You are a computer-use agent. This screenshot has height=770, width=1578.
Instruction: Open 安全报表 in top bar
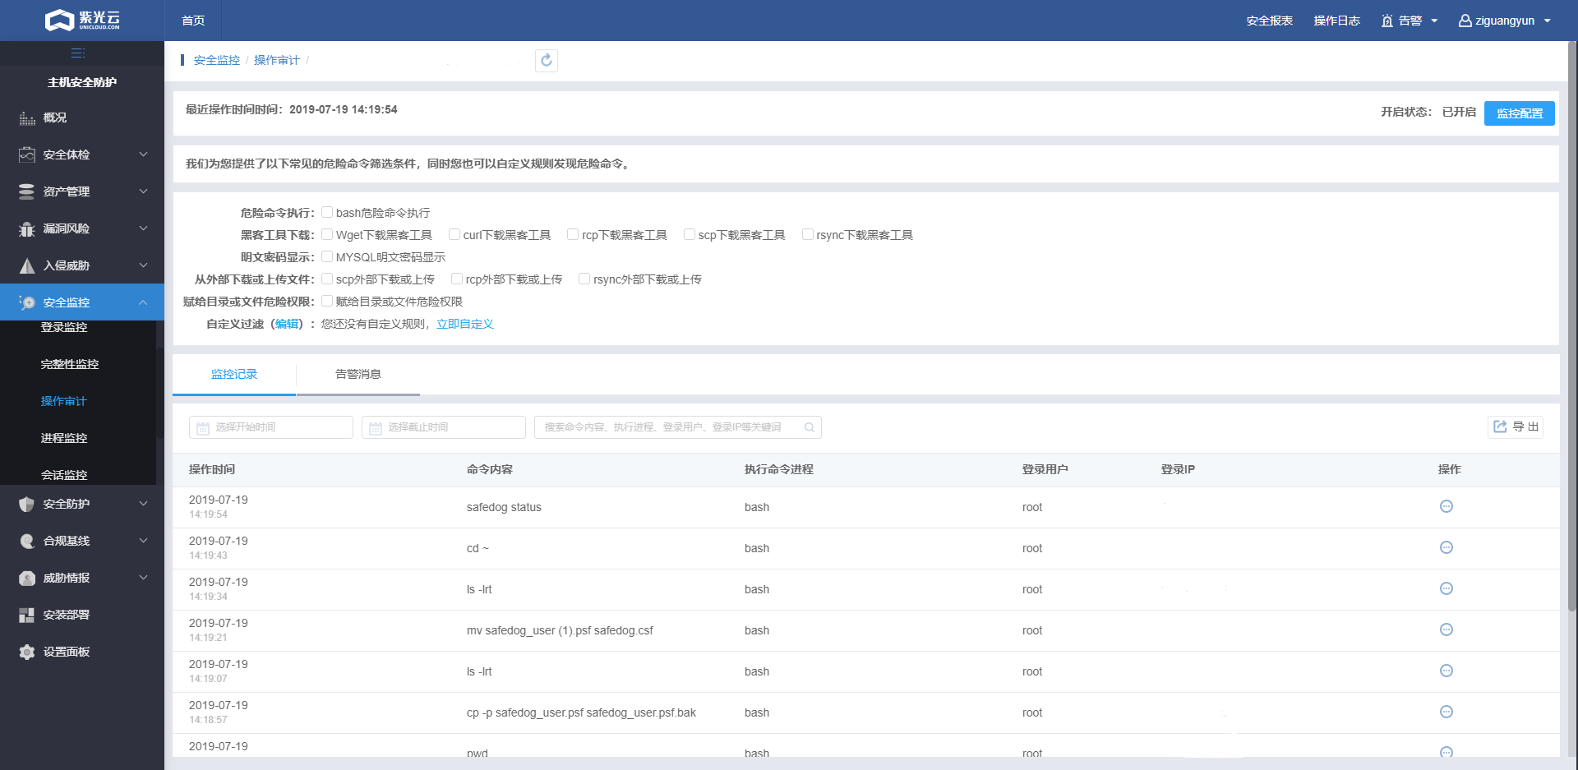[x=1270, y=21]
